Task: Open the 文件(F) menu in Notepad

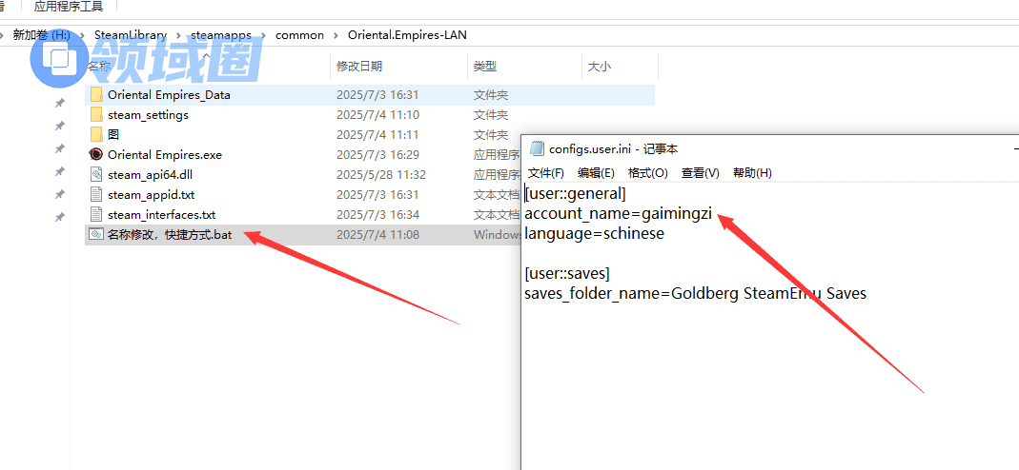Action: point(546,173)
